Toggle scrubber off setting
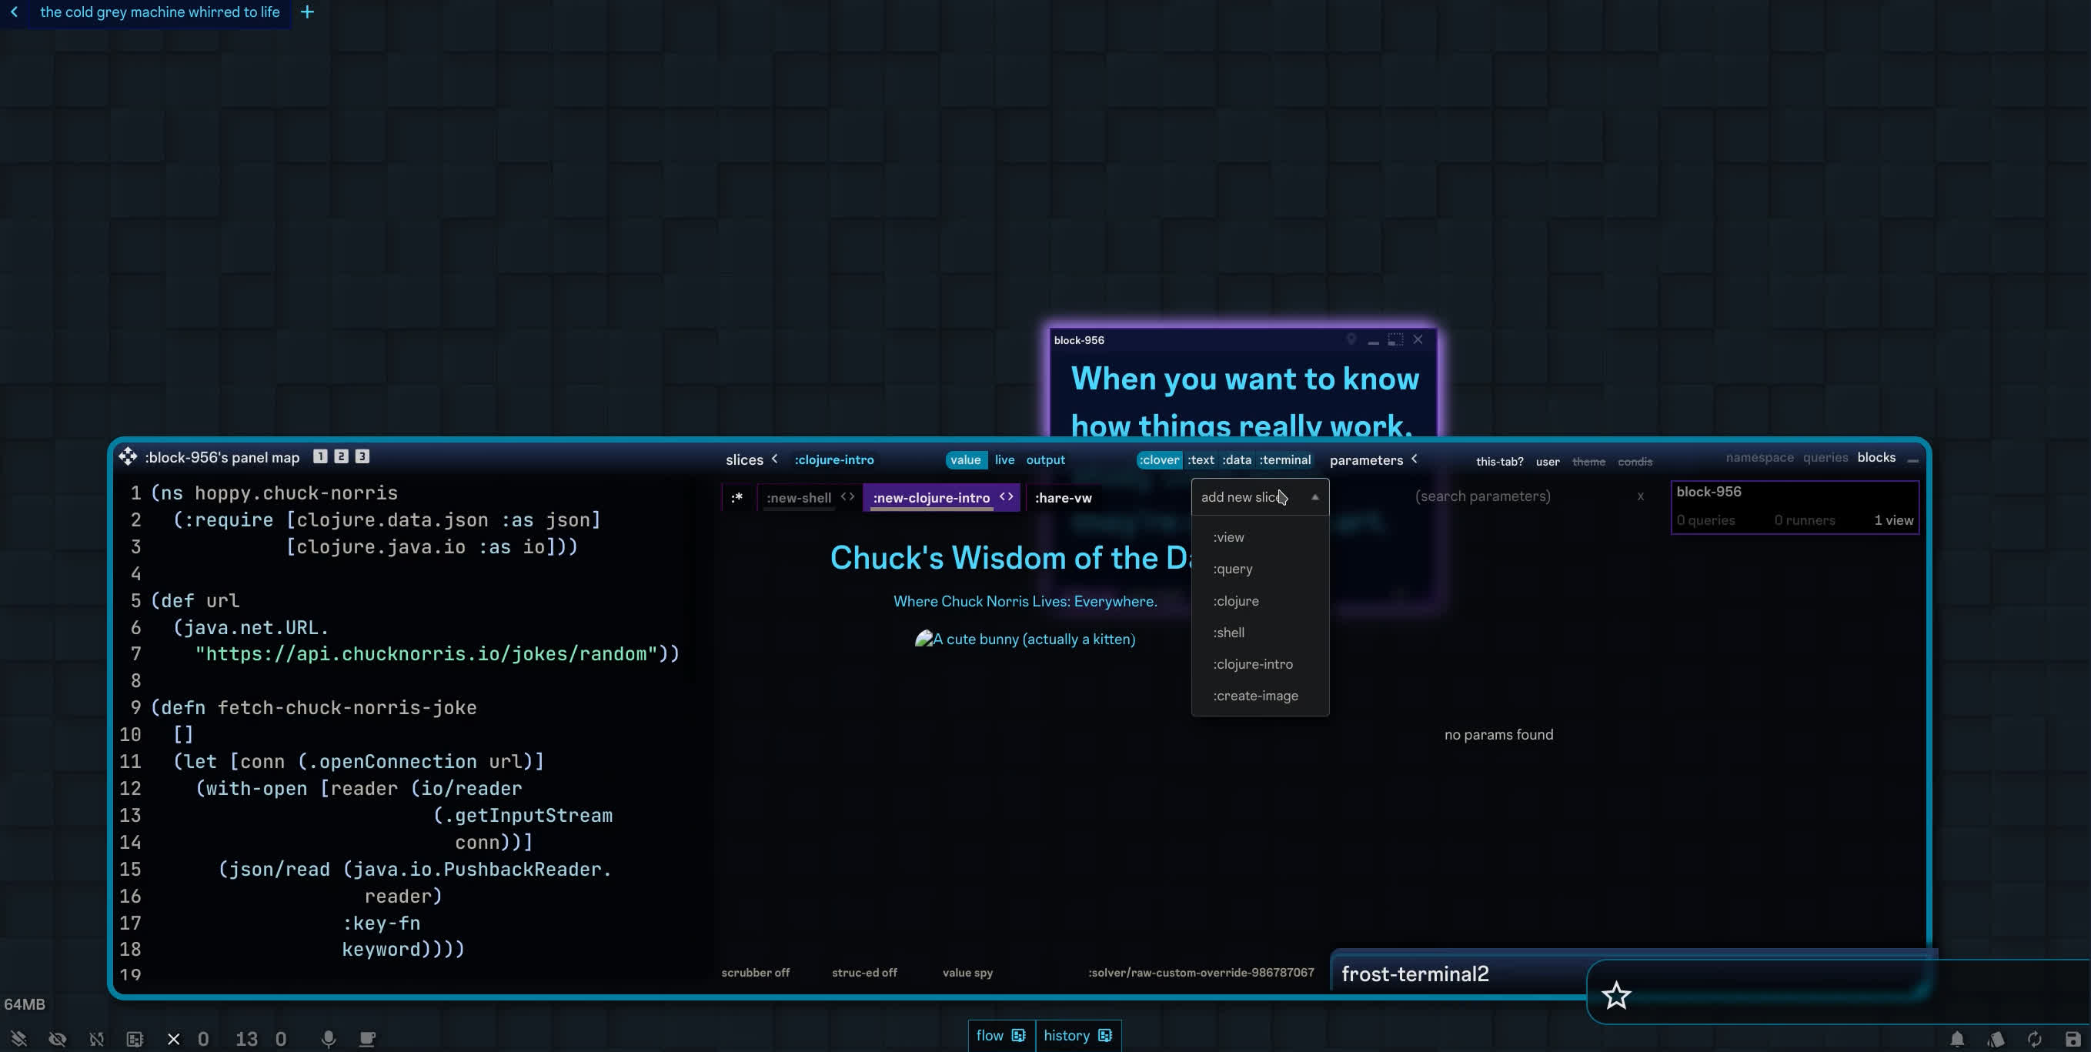The height and width of the screenshot is (1052, 2091). coord(755,973)
